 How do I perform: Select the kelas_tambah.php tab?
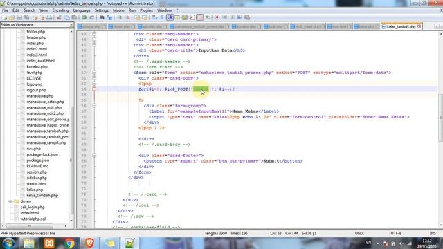click(401, 26)
